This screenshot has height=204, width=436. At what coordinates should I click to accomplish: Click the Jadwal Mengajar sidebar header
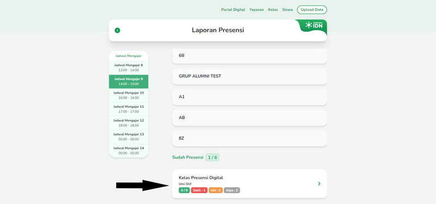tap(129, 56)
